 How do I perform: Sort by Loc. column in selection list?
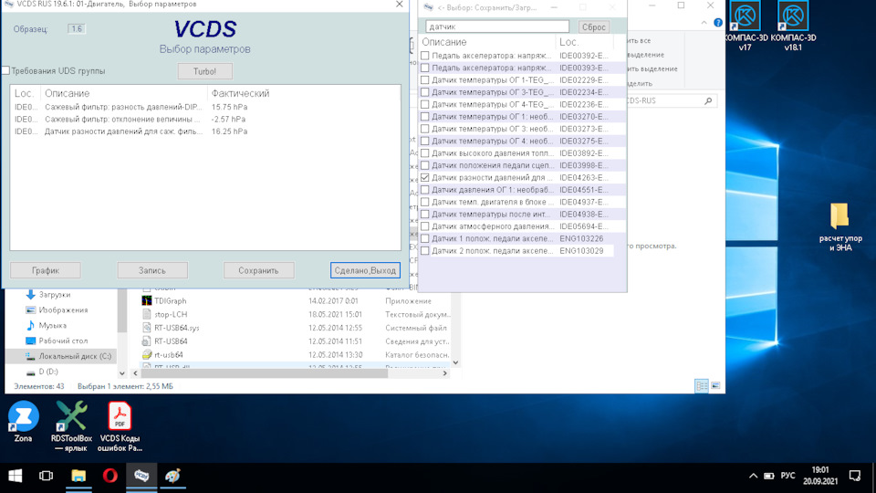click(584, 42)
